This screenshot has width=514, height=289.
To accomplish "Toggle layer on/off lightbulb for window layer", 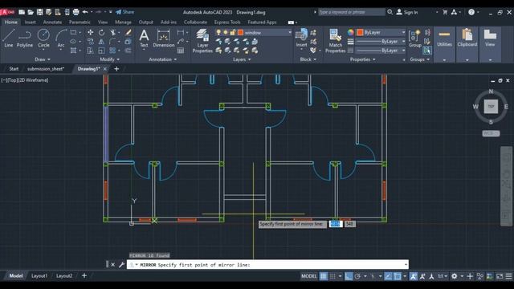I will [x=218, y=32].
